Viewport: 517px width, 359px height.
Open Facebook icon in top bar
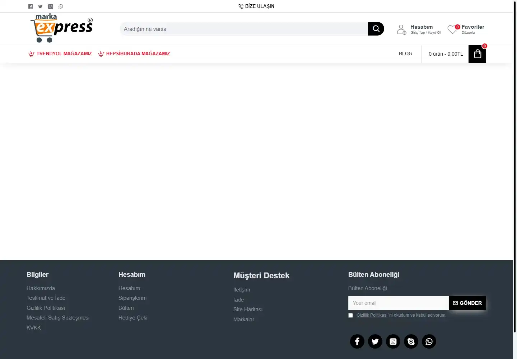[x=31, y=6]
